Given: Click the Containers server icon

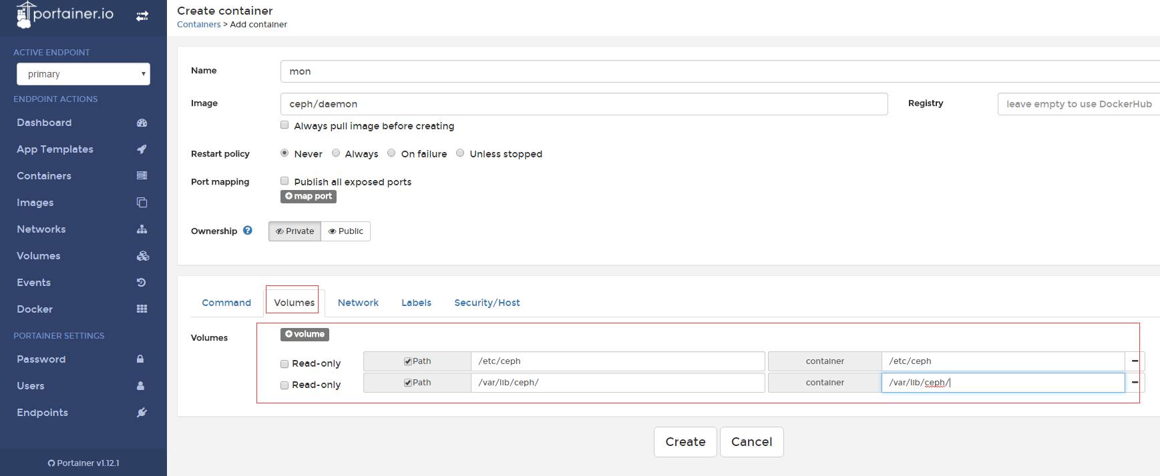Looking at the screenshot, I should [142, 176].
